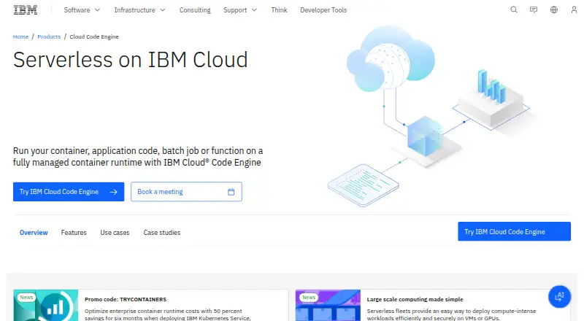Switch to the Use cases tab
The image size is (584, 321).
pos(115,233)
